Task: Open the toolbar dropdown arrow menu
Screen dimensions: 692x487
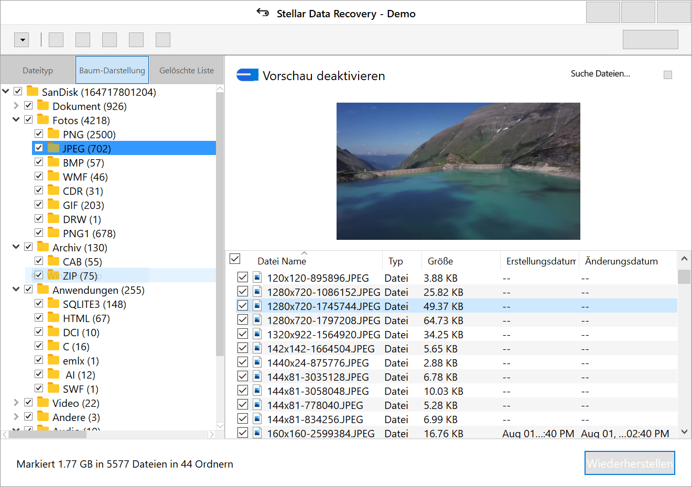Action: point(21,40)
